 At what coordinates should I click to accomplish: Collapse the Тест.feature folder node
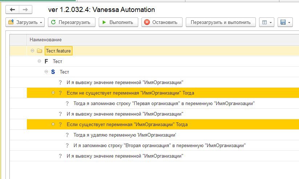32,51
